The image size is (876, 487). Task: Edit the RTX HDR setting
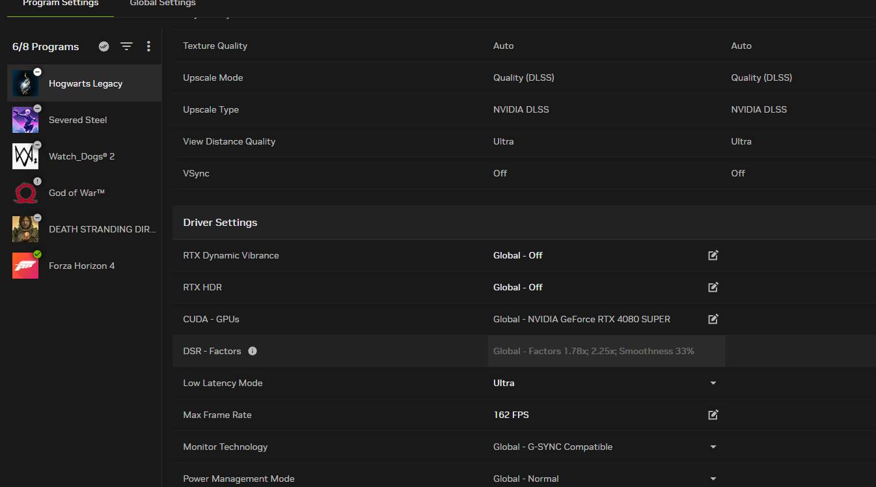[713, 287]
